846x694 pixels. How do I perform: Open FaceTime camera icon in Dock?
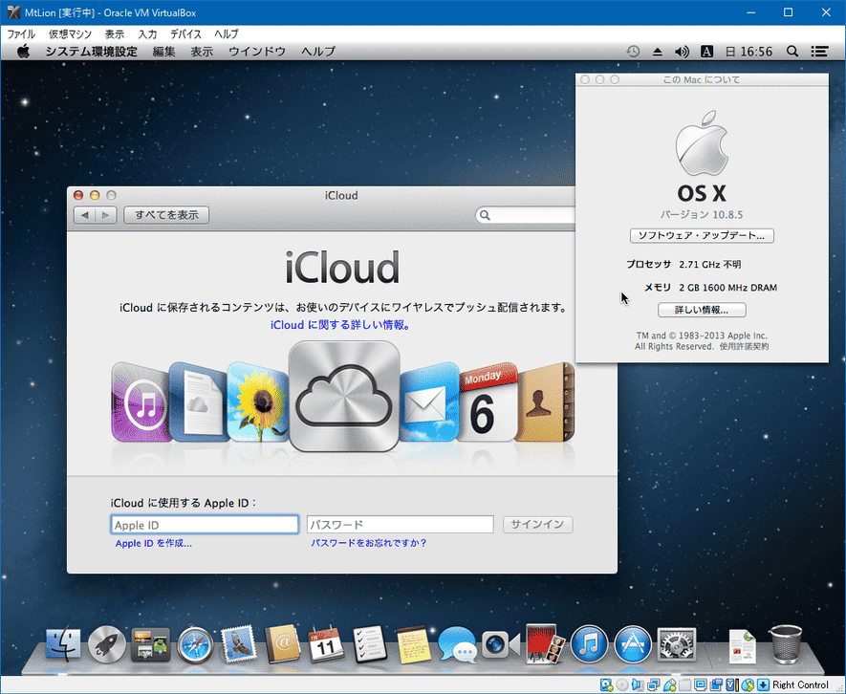tap(501, 644)
